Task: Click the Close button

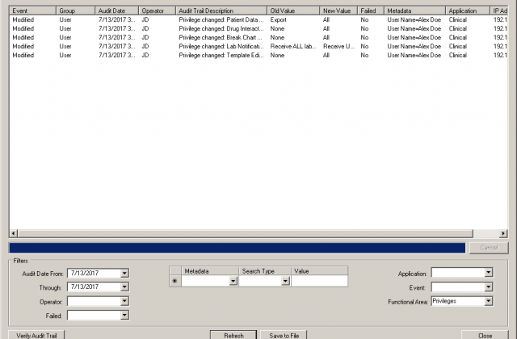Action: [x=485, y=335]
